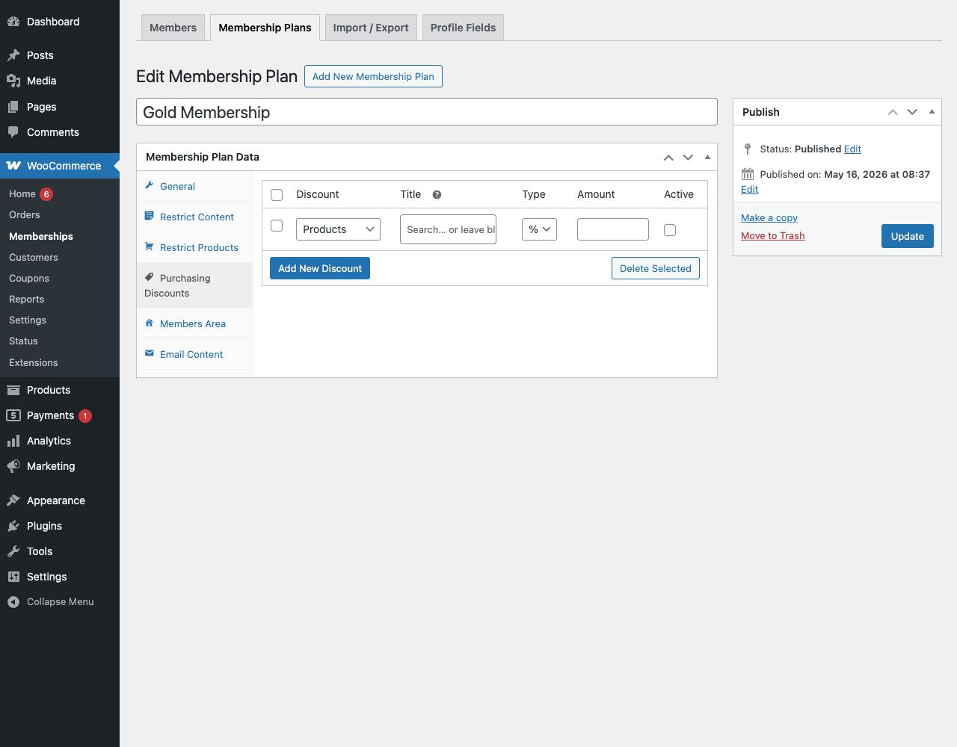Collapse the Publish panel with triangle toggle
Image resolution: width=957 pixels, height=747 pixels.
(x=932, y=111)
